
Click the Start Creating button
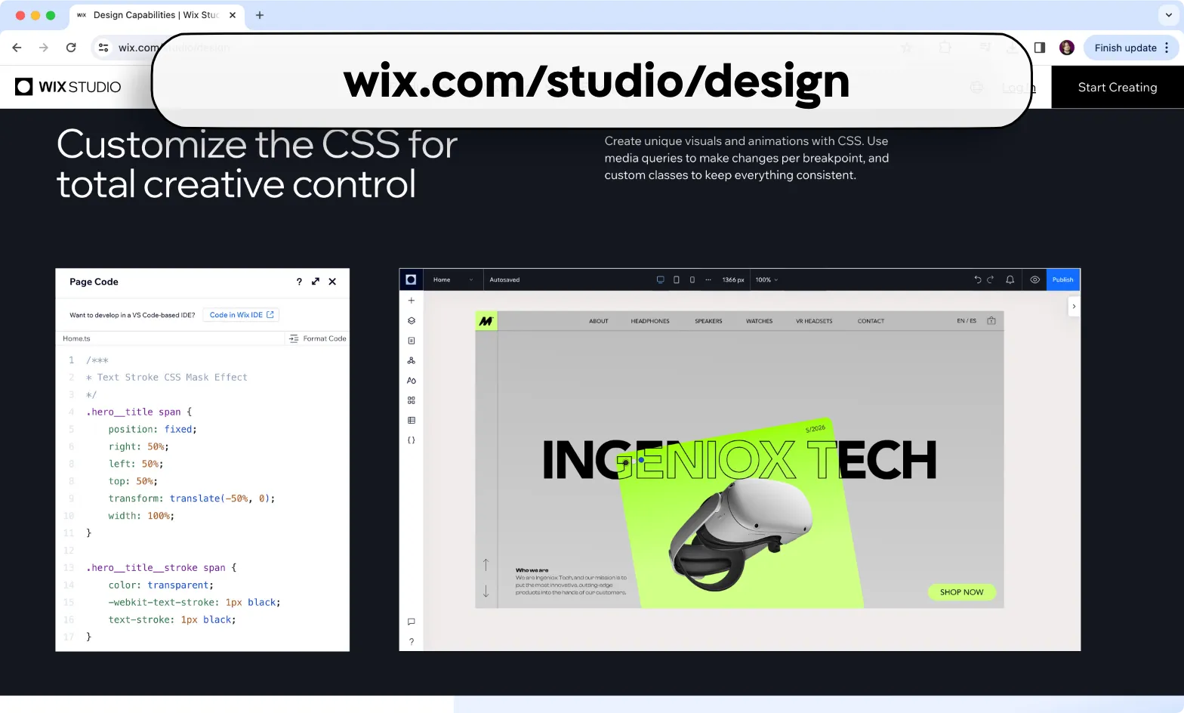[x=1118, y=88]
